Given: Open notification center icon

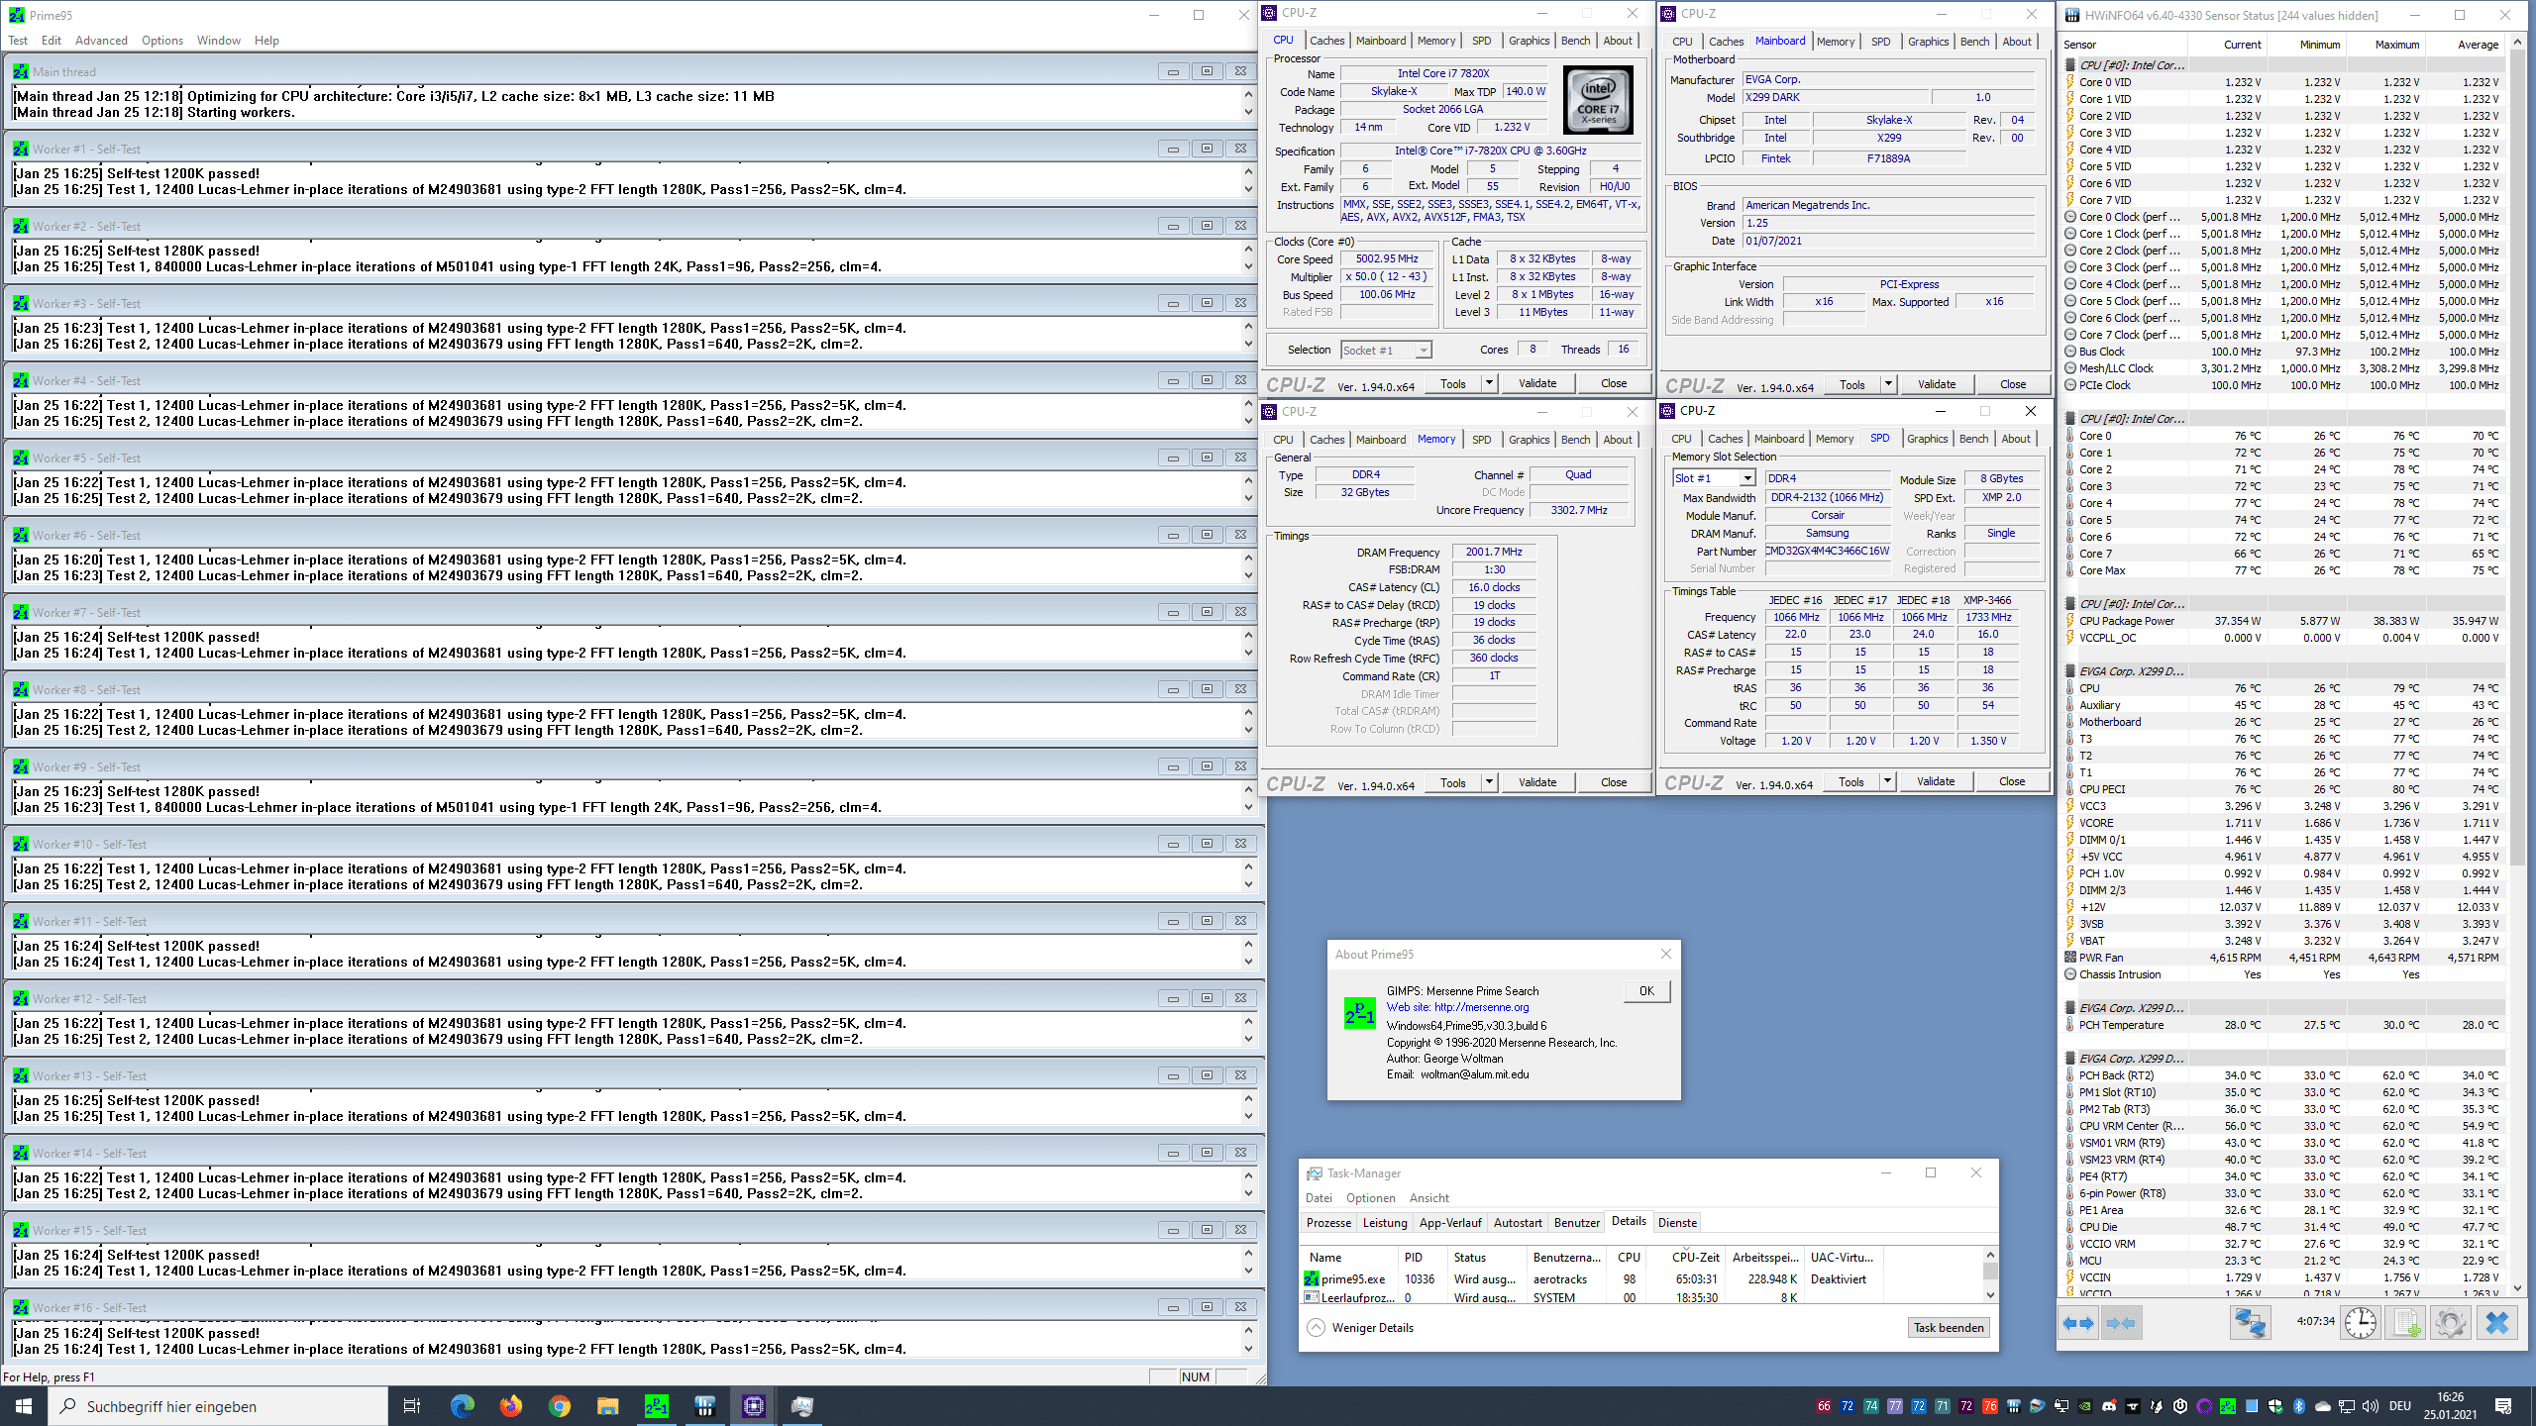Looking at the screenshot, I should 2503,1406.
